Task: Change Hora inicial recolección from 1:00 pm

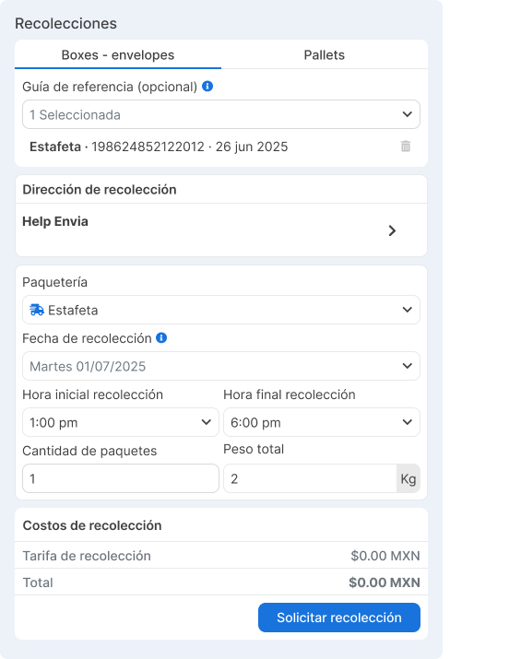Action: [121, 422]
